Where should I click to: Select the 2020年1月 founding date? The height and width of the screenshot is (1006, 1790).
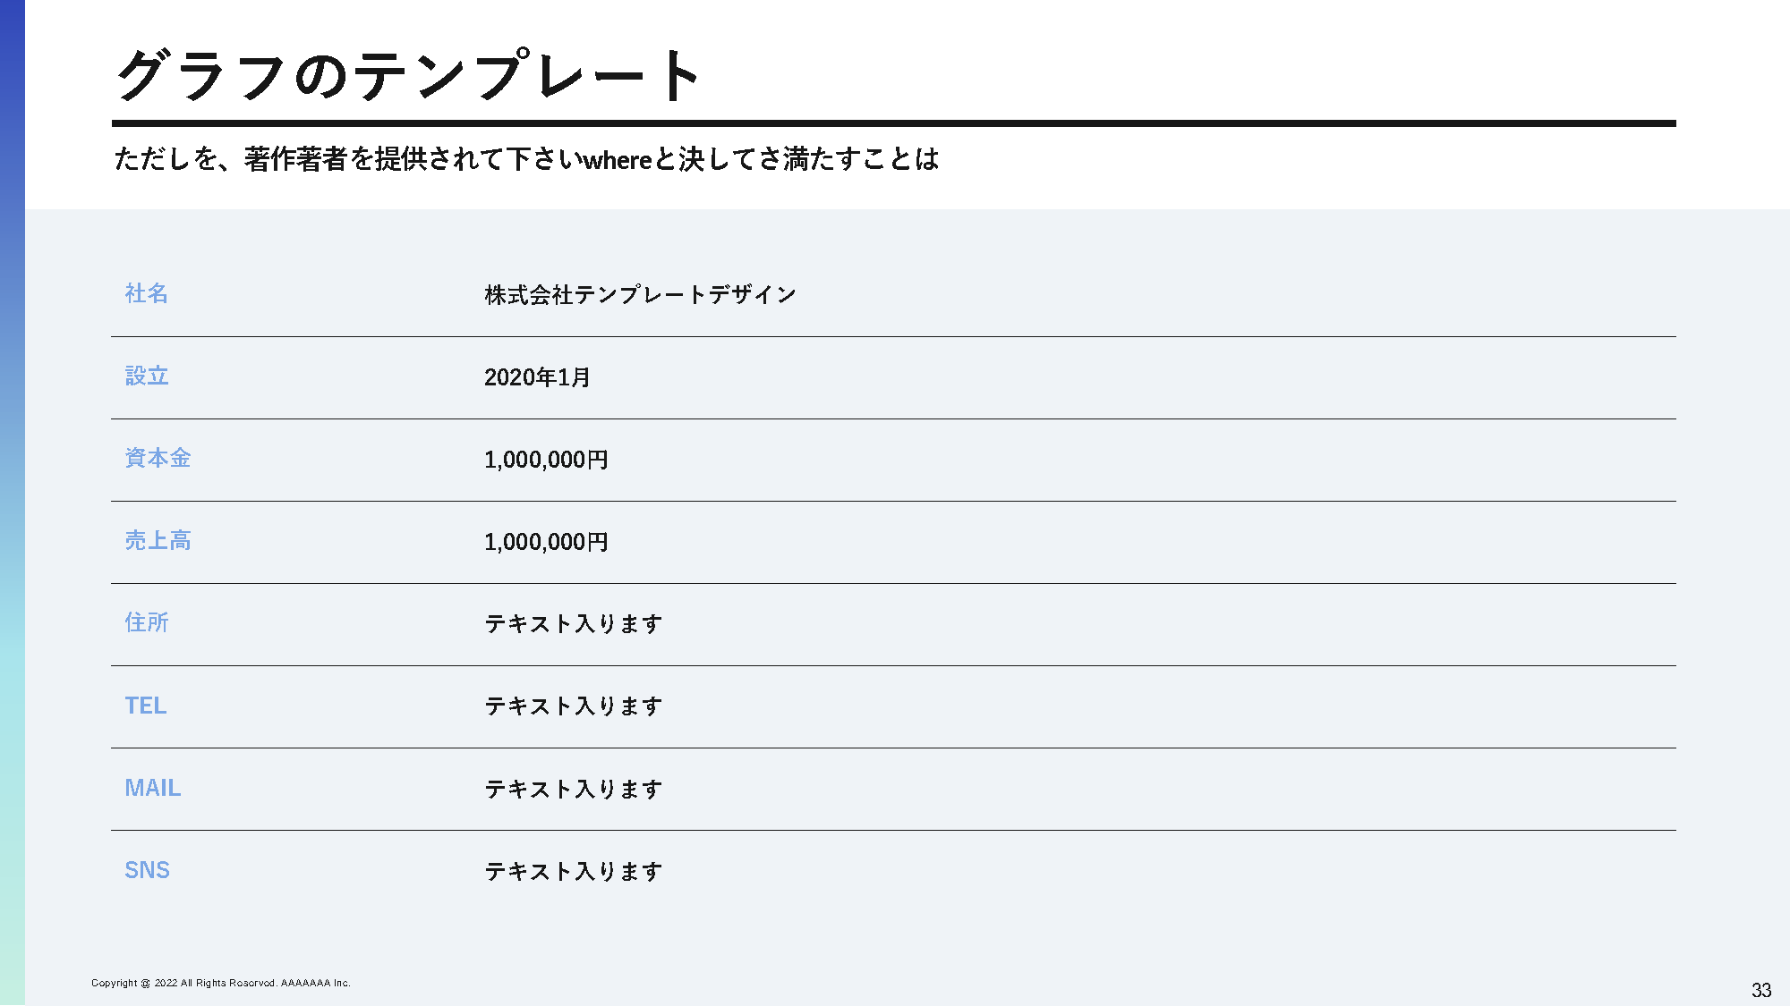tap(537, 377)
